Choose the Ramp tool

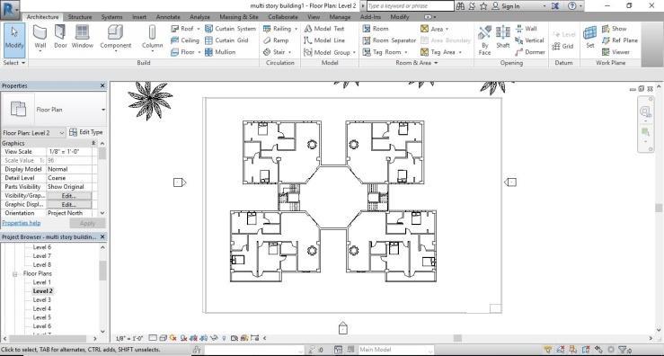tap(276, 40)
